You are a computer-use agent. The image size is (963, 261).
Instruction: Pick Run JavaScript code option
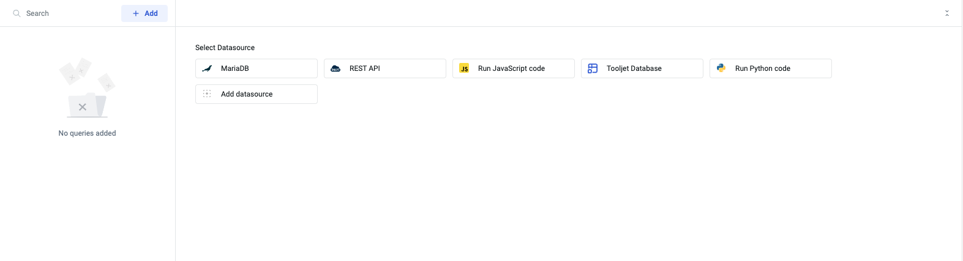pyautogui.click(x=513, y=68)
